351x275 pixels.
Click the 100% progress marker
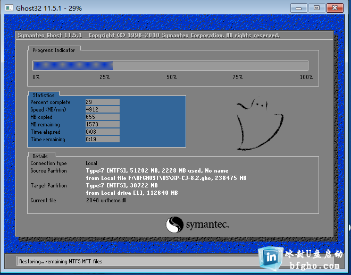306,77
